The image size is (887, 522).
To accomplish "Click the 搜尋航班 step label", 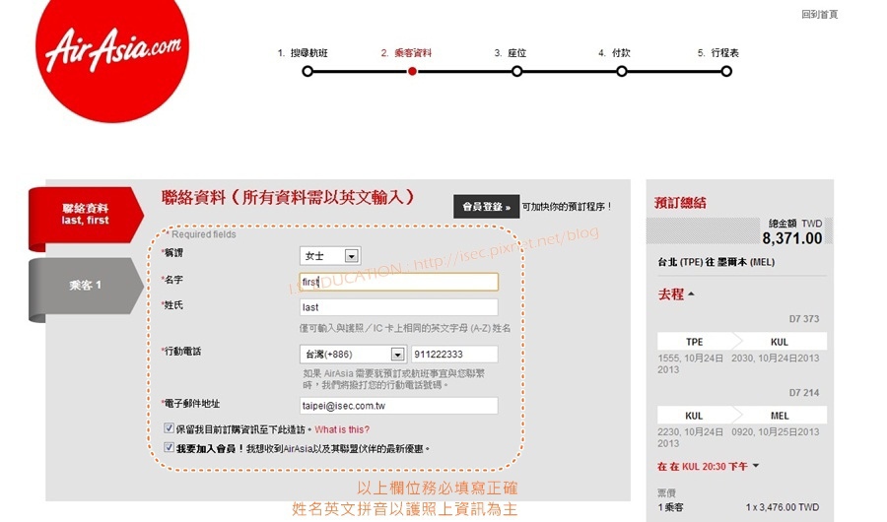I will pyautogui.click(x=308, y=53).
